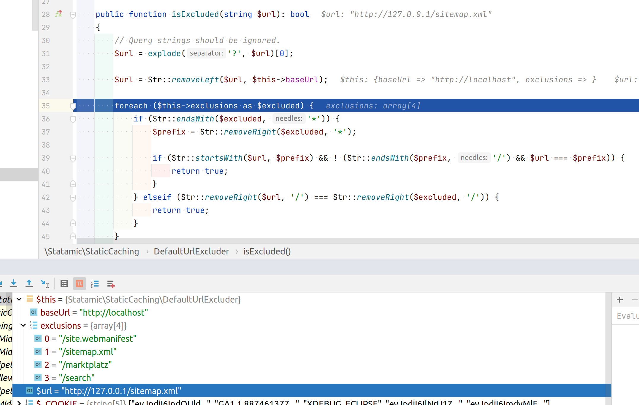Click the plus button to add a watch

620,300
